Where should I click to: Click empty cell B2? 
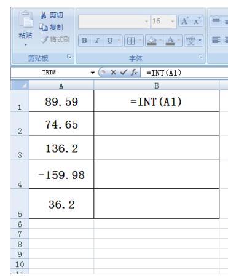point(157,124)
